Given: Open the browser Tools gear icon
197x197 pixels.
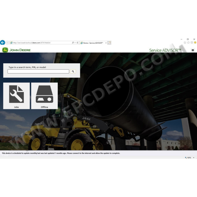Looking at the screenshot, I should 192,42.
